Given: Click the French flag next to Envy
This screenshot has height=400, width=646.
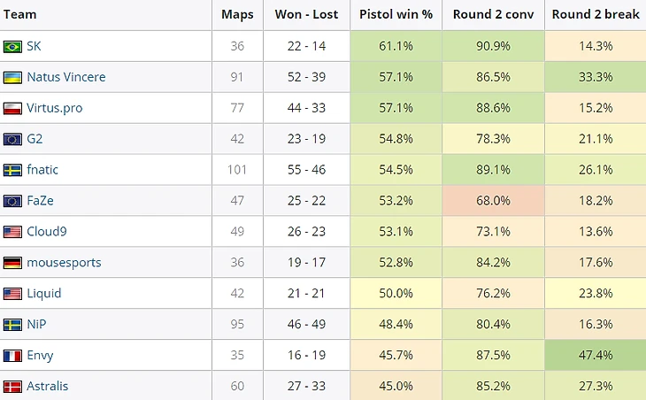Looking at the screenshot, I should click(x=12, y=356).
